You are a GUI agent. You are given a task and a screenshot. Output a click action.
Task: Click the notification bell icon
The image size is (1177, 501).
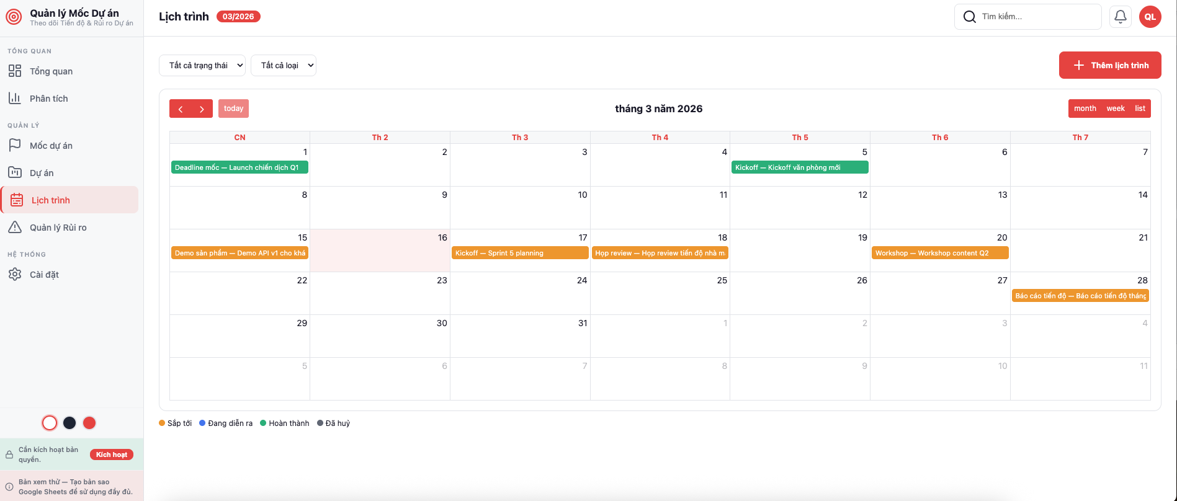point(1120,17)
